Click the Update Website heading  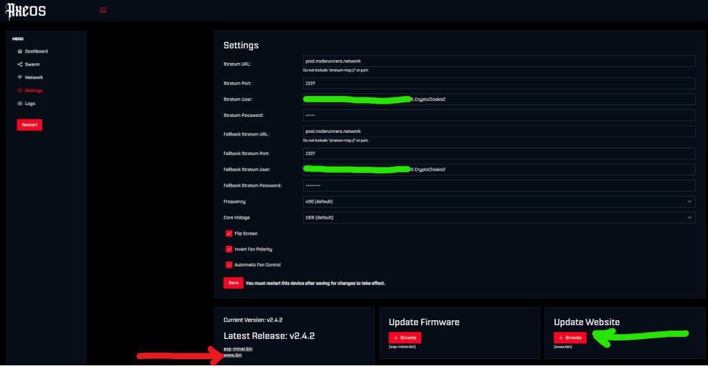(587, 322)
